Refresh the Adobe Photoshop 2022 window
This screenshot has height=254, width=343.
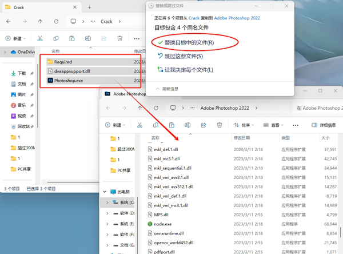[x=156, y=108]
